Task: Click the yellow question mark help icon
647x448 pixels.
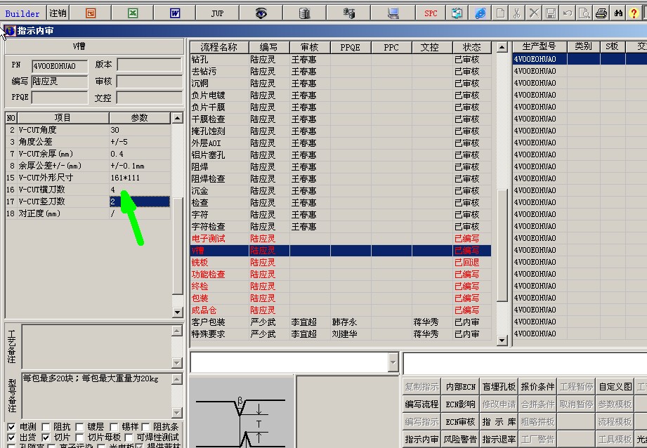Action: 634,13
